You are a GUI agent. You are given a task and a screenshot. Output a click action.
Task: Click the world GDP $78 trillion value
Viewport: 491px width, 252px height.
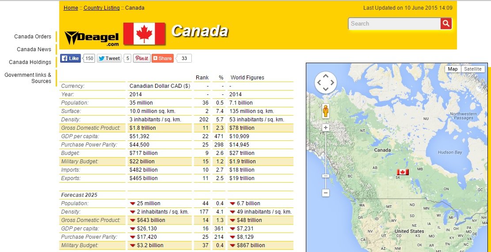pos(242,128)
